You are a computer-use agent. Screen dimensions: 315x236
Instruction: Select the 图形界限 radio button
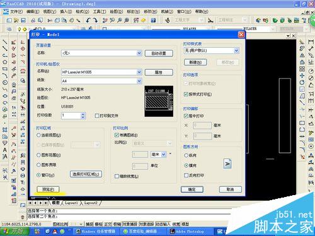(38, 165)
